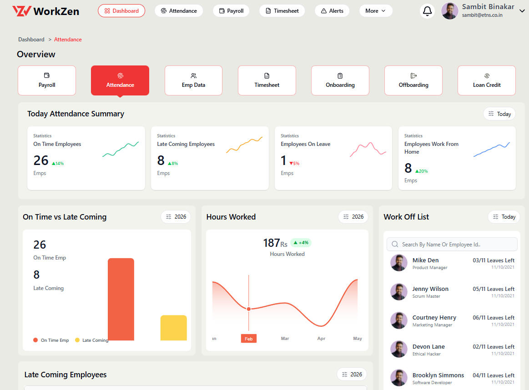
Task: Open 2026 filter for Hours Worked
Action: tap(353, 217)
